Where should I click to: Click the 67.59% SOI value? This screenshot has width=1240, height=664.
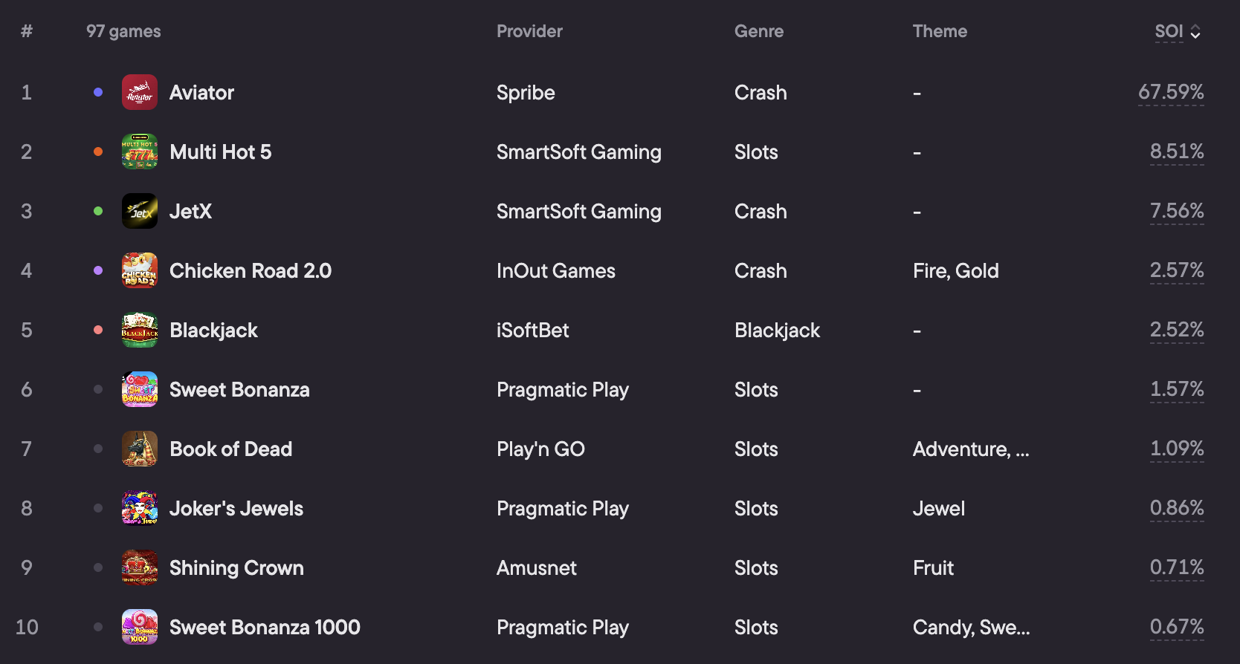[x=1171, y=92]
